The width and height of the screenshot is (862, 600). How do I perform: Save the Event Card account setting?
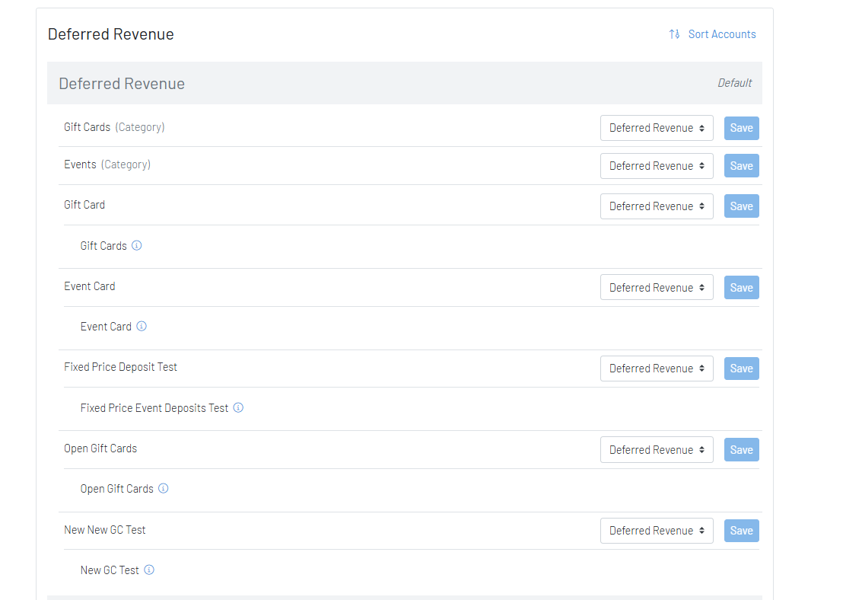pos(741,288)
